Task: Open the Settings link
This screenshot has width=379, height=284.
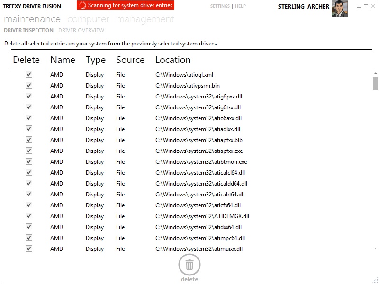Action: (x=220, y=6)
